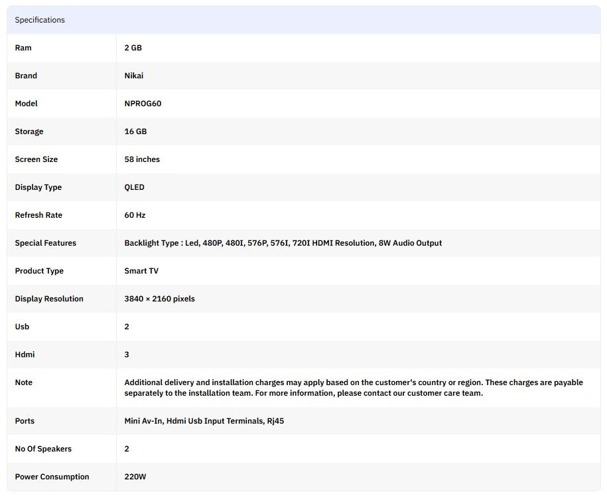Select the 16 GB storage value
Image resolution: width=607 pixels, height=496 pixels.
135,131
